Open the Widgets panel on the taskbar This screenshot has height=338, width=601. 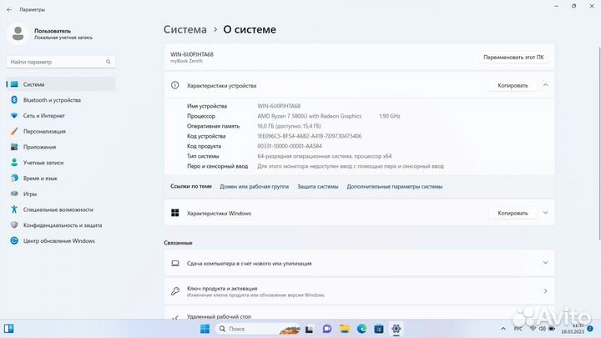click(9, 329)
